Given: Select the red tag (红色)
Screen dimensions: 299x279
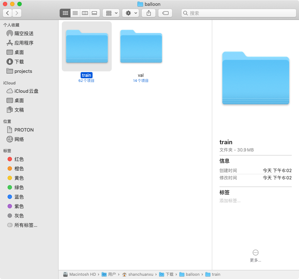Looking at the screenshot, I should [x=19, y=159].
